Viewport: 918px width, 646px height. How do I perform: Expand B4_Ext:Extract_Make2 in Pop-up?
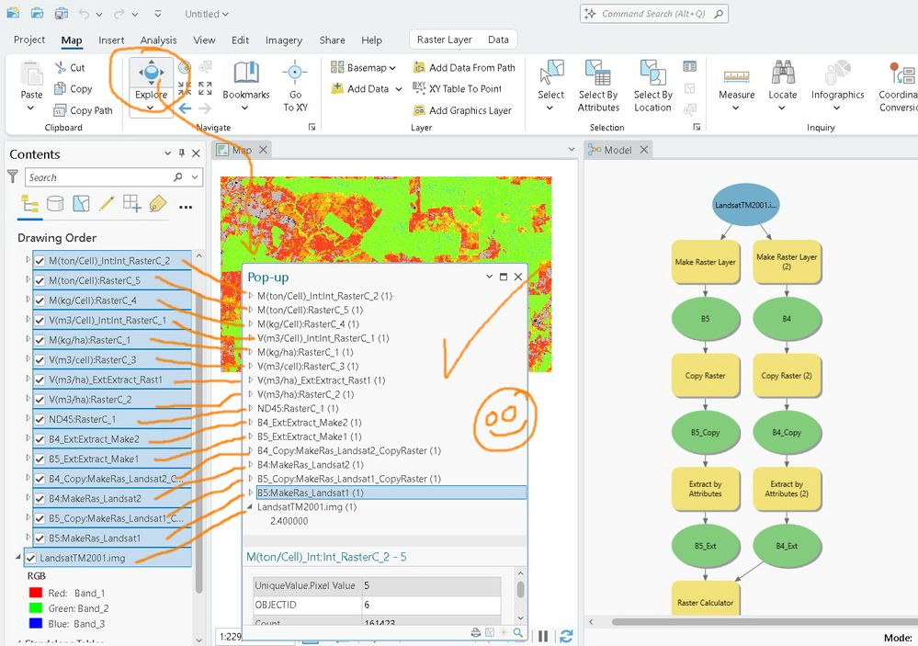(x=251, y=423)
